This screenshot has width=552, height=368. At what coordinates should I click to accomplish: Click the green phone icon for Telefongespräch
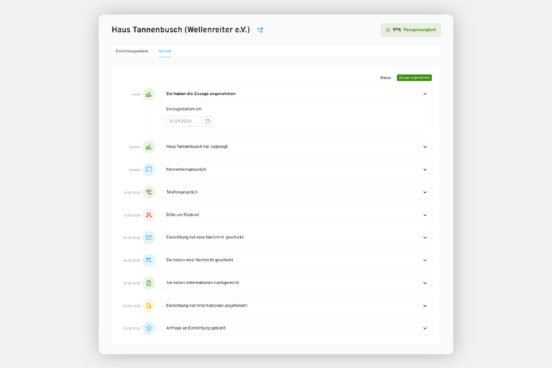coord(149,193)
